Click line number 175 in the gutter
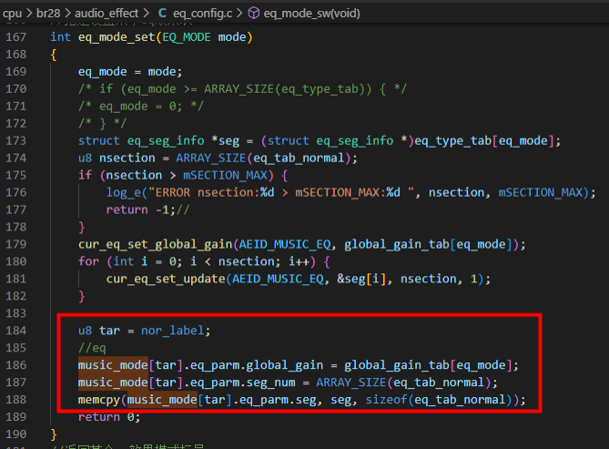609x449 pixels. pyautogui.click(x=15, y=176)
